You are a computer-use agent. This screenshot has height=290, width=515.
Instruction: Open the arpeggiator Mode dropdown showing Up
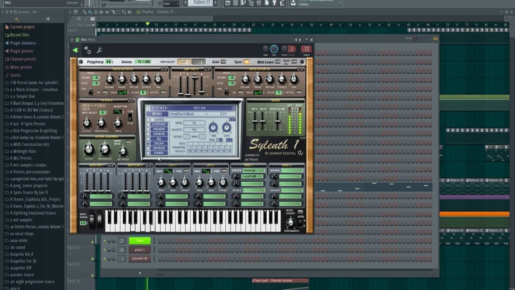pyautogui.click(x=194, y=123)
